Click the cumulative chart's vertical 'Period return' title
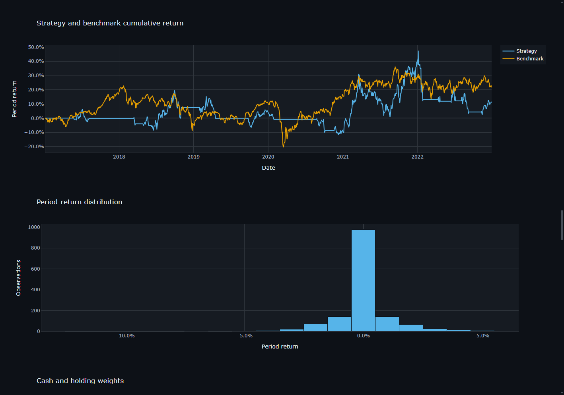Viewport: 564px width, 395px height. click(x=14, y=99)
